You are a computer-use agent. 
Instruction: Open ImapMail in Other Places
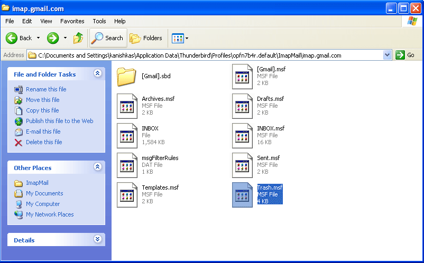pos(37,183)
